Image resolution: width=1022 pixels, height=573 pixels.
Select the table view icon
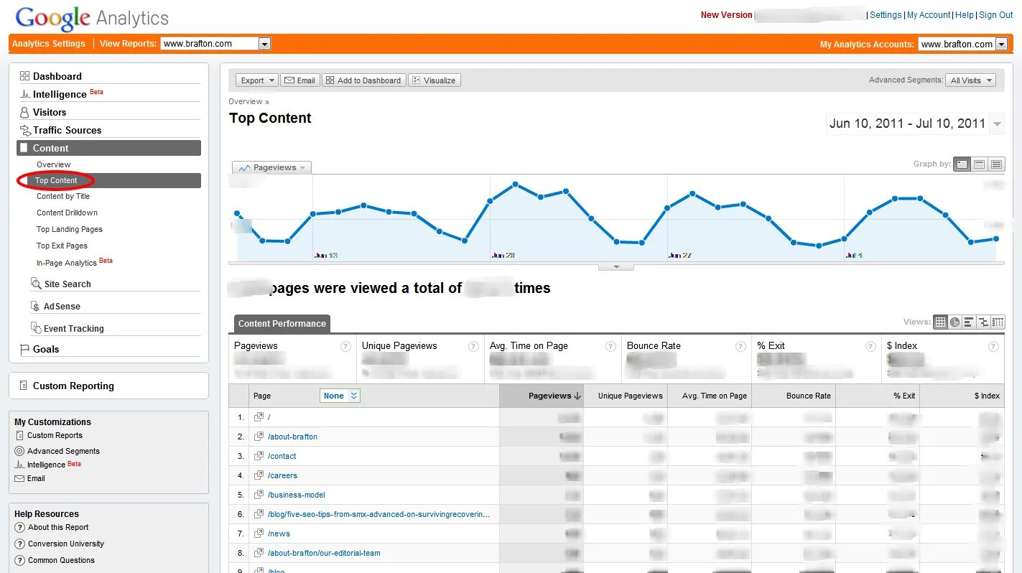pos(940,322)
